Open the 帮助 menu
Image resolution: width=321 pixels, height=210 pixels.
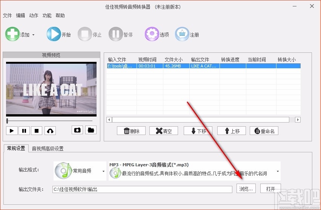pos(60,15)
